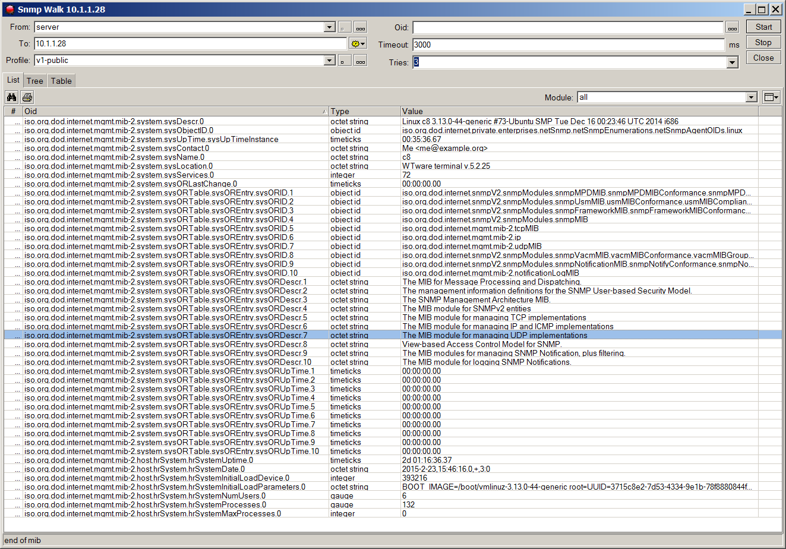Click the binoculars find icon
Viewport: 786px width, 549px height.
(11, 97)
